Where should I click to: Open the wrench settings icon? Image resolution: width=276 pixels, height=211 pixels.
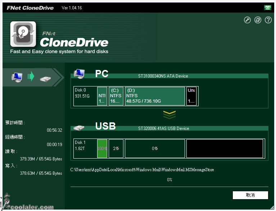tap(247, 20)
